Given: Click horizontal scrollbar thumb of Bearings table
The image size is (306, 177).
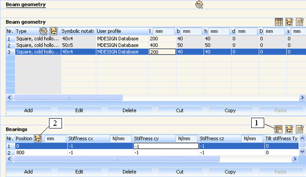Looking at the screenshot, I should (116, 159).
